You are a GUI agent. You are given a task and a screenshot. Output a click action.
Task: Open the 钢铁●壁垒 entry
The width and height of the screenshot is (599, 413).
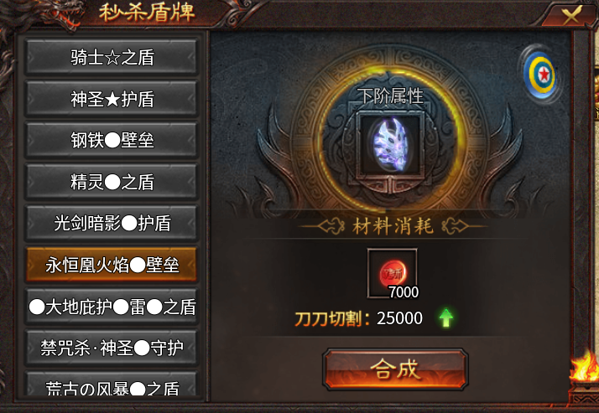[112, 140]
